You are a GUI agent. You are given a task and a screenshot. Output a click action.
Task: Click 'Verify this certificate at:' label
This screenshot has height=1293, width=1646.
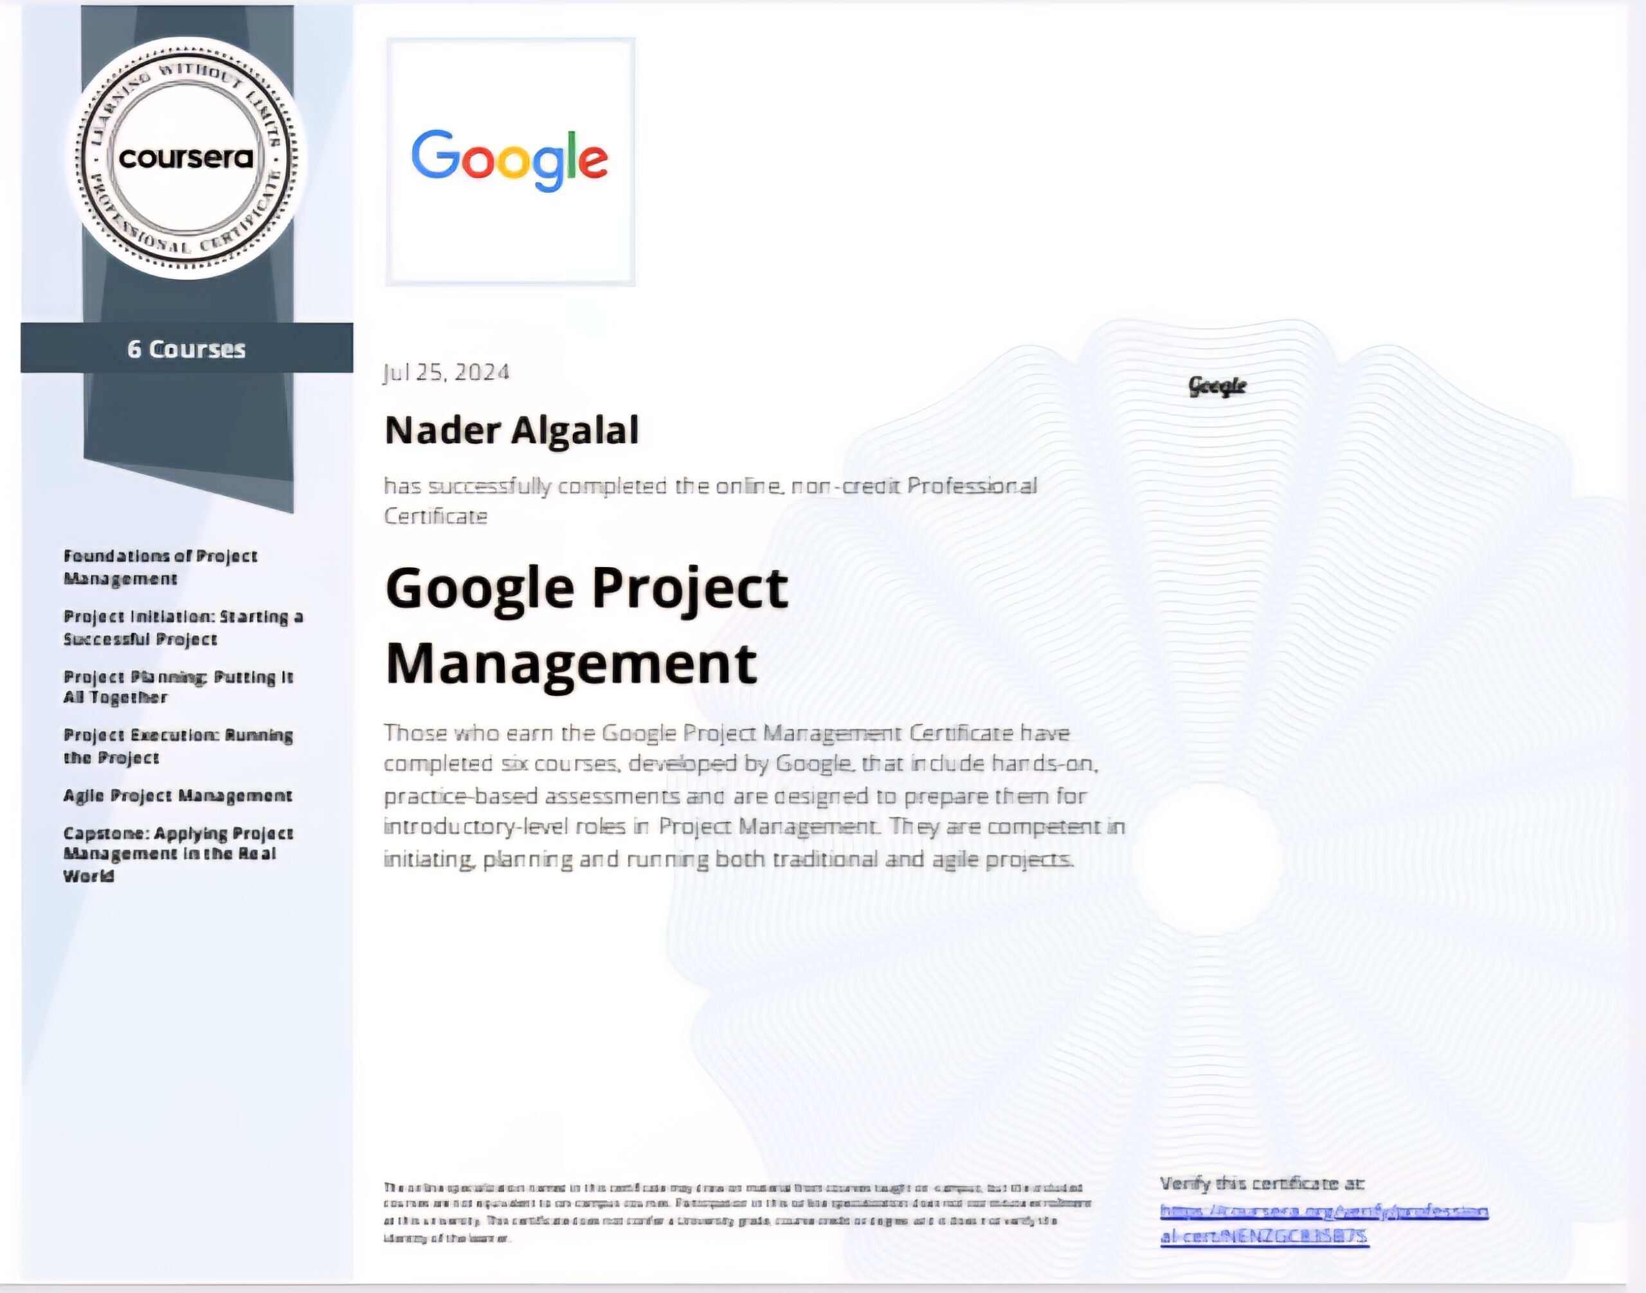[1262, 1183]
